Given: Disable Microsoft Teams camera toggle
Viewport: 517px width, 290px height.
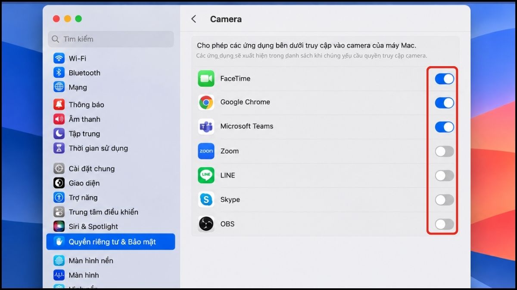Looking at the screenshot, I should pyautogui.click(x=444, y=127).
